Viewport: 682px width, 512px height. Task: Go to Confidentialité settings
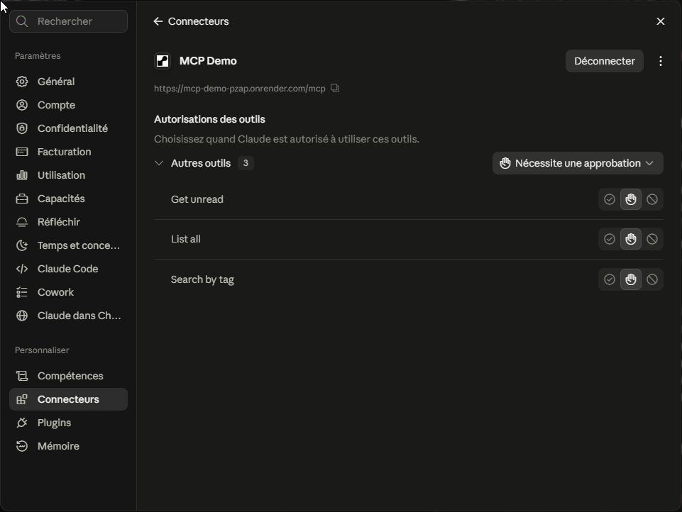[68, 128]
